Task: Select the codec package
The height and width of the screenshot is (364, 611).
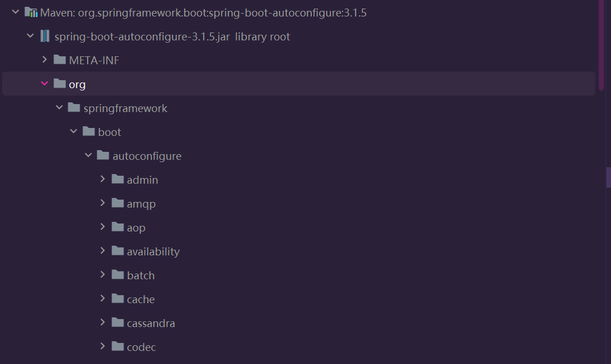Action: click(141, 348)
